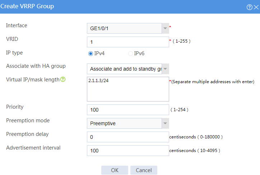Click inside the Virtual IP address textarea
The width and height of the screenshot is (260, 175).
(128, 89)
